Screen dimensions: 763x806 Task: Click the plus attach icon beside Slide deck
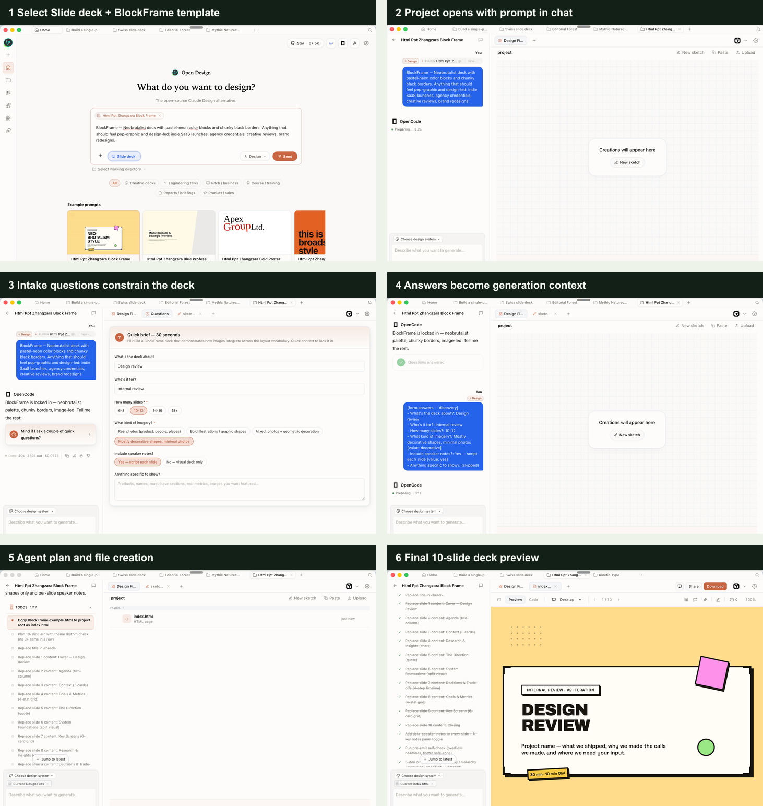pos(100,156)
